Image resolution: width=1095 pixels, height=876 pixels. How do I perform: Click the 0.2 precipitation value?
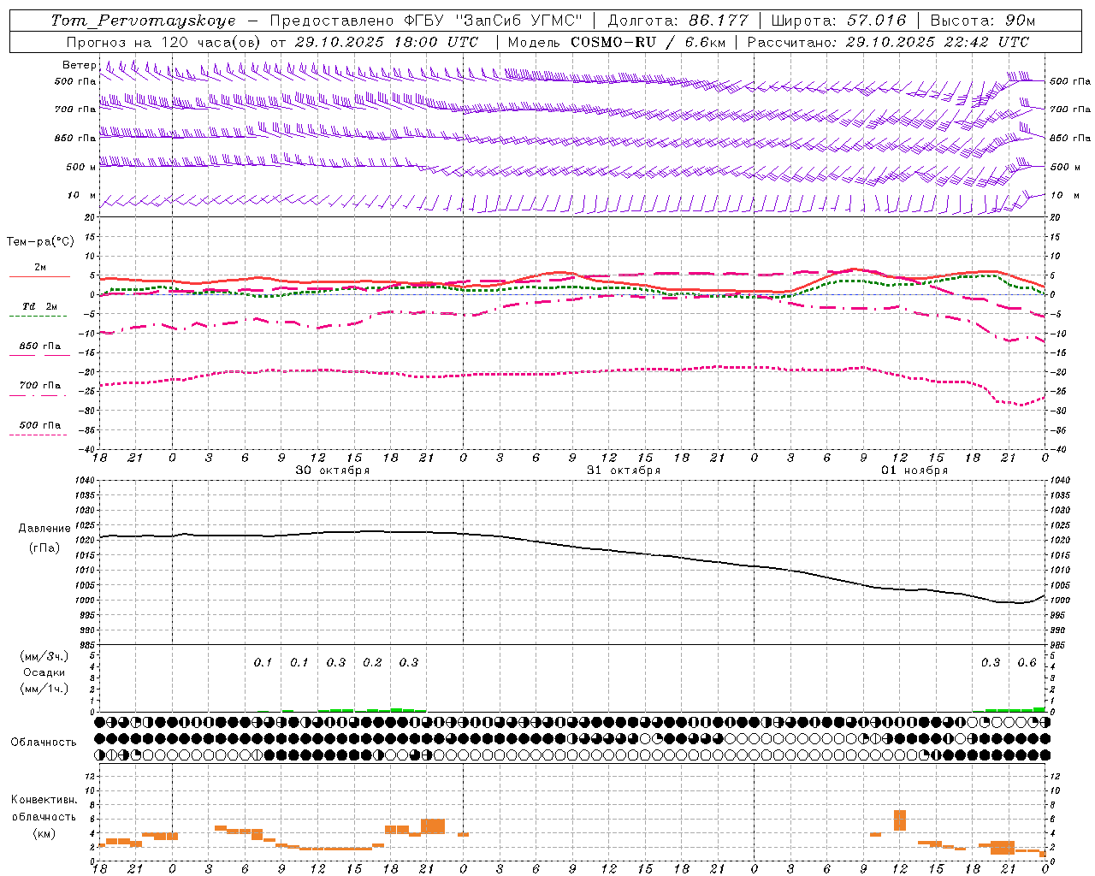point(372,663)
